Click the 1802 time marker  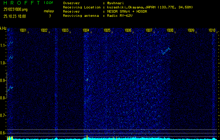[x=44, y=30]
